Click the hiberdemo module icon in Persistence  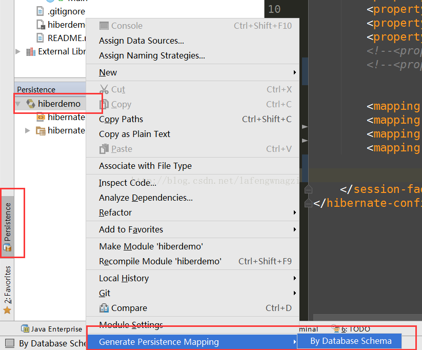(x=31, y=104)
